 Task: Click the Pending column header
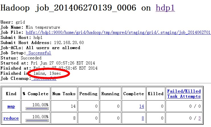[x=88, y=94]
